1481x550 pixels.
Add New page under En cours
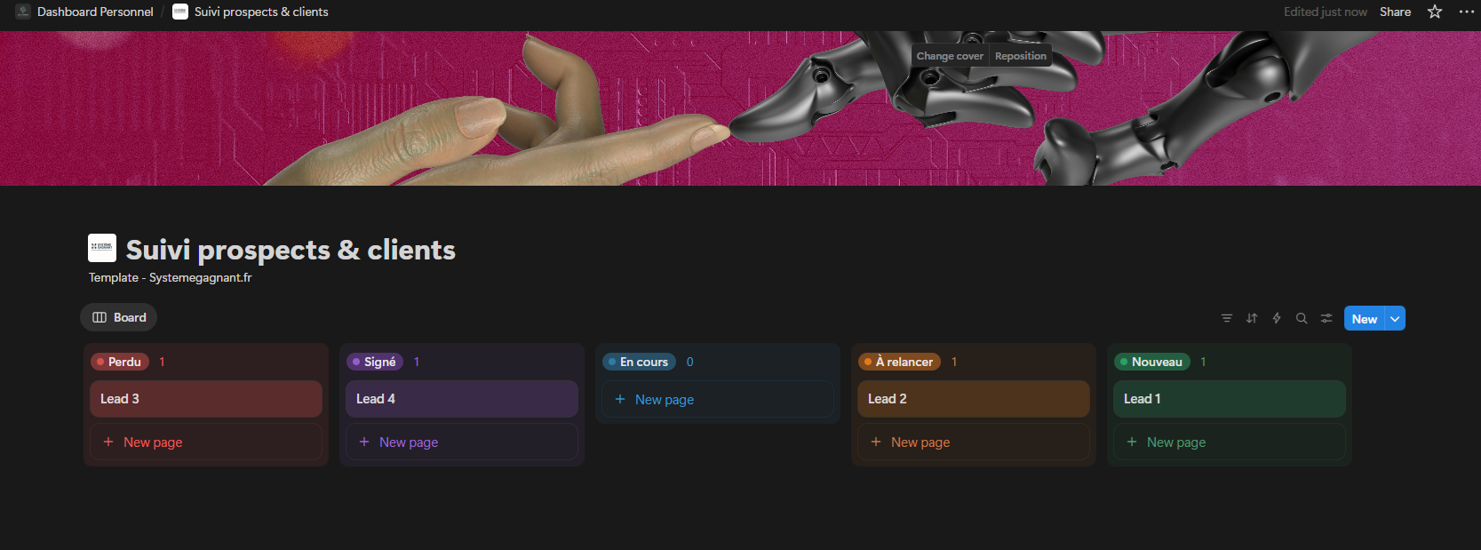point(718,399)
